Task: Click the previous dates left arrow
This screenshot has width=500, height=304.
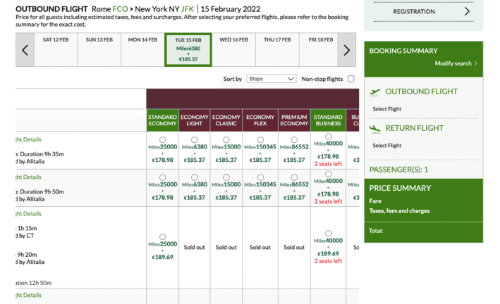Action: click(25, 50)
